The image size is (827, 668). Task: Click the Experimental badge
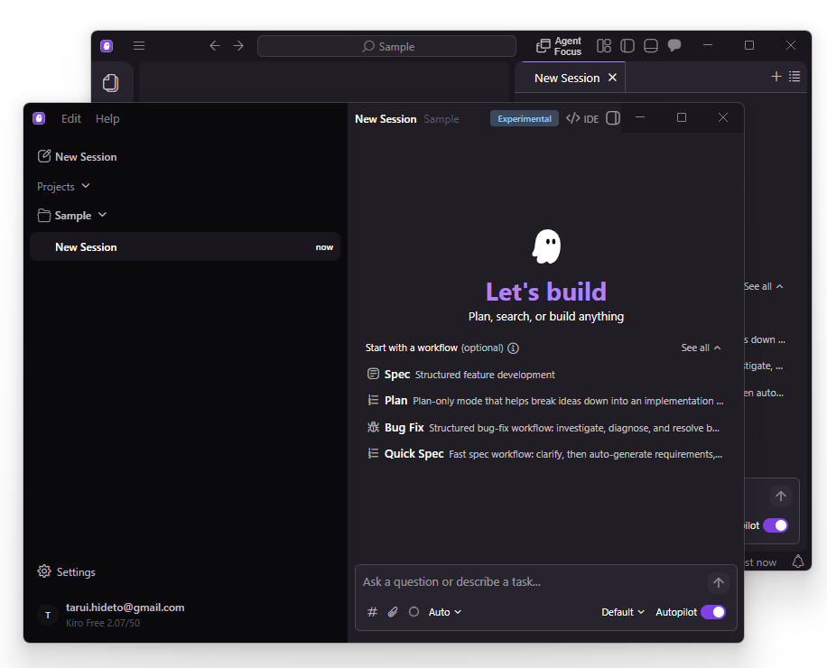pyautogui.click(x=525, y=118)
